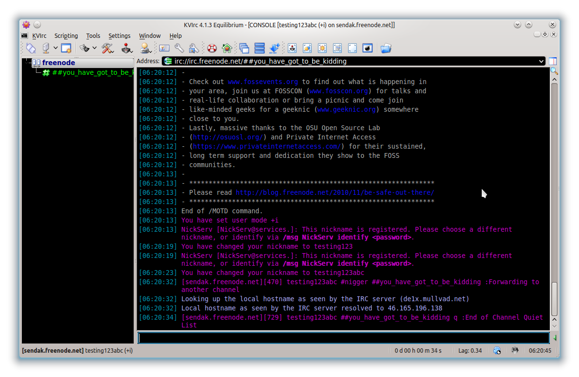Open the Window menu
This screenshot has height=377, width=579.
150,36
